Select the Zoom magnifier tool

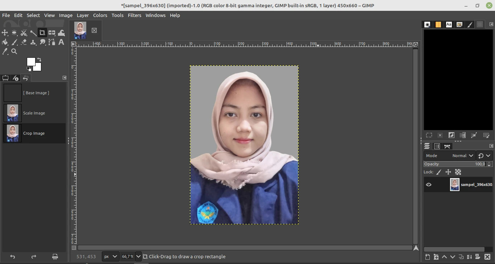point(14,52)
